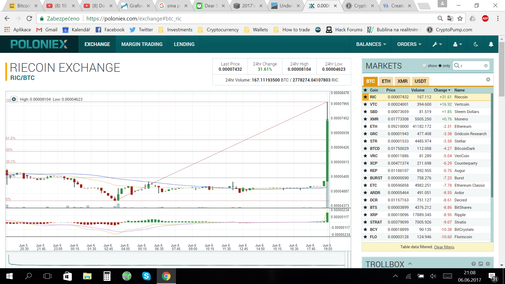Enable show starred only checkbox
505x284 pixels.
424,66
